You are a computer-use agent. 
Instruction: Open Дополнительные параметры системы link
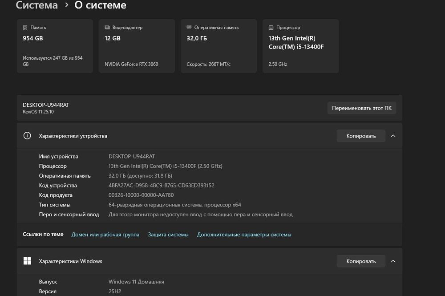pos(244,235)
